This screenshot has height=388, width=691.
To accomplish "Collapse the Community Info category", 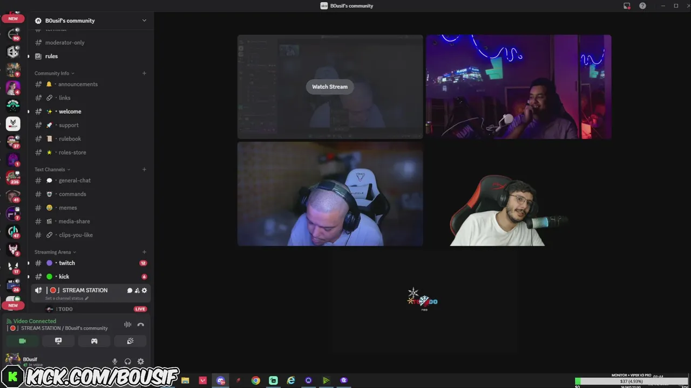I will (x=55, y=73).
